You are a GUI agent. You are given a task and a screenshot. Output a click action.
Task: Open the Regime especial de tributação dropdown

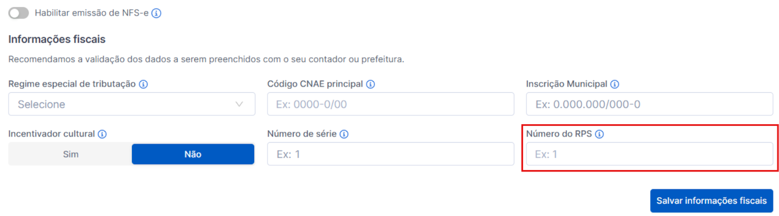tap(131, 104)
